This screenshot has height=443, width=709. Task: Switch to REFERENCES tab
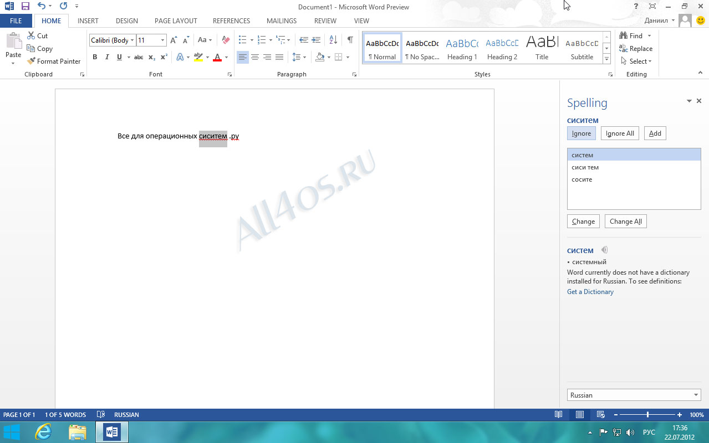[231, 20]
